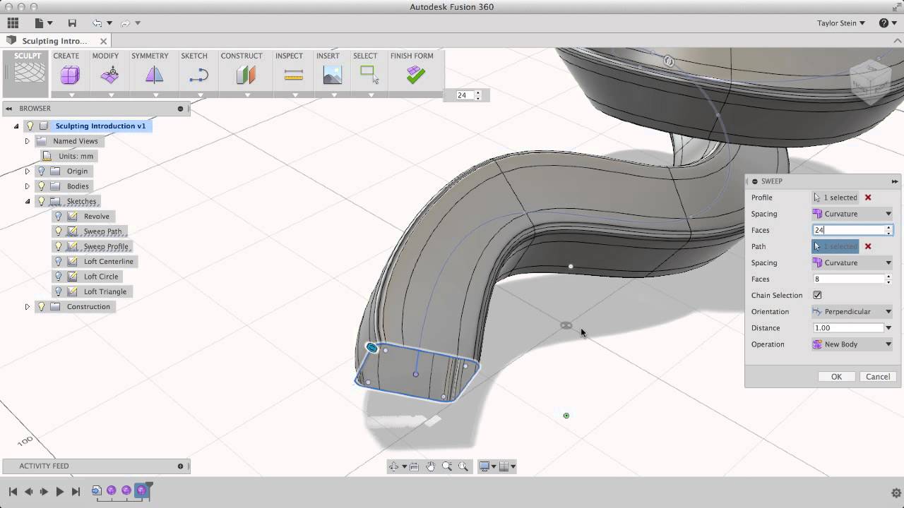Expand the Origin tree node
Image resolution: width=904 pixels, height=508 pixels.
tap(28, 171)
